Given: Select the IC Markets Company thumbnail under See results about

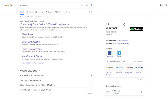Looking at the screenshot, I should pyautogui.click(x=108, y=92).
